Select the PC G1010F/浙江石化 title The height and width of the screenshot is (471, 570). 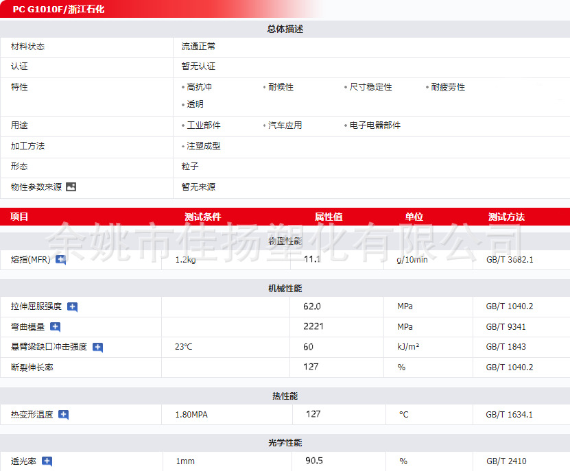(58, 9)
